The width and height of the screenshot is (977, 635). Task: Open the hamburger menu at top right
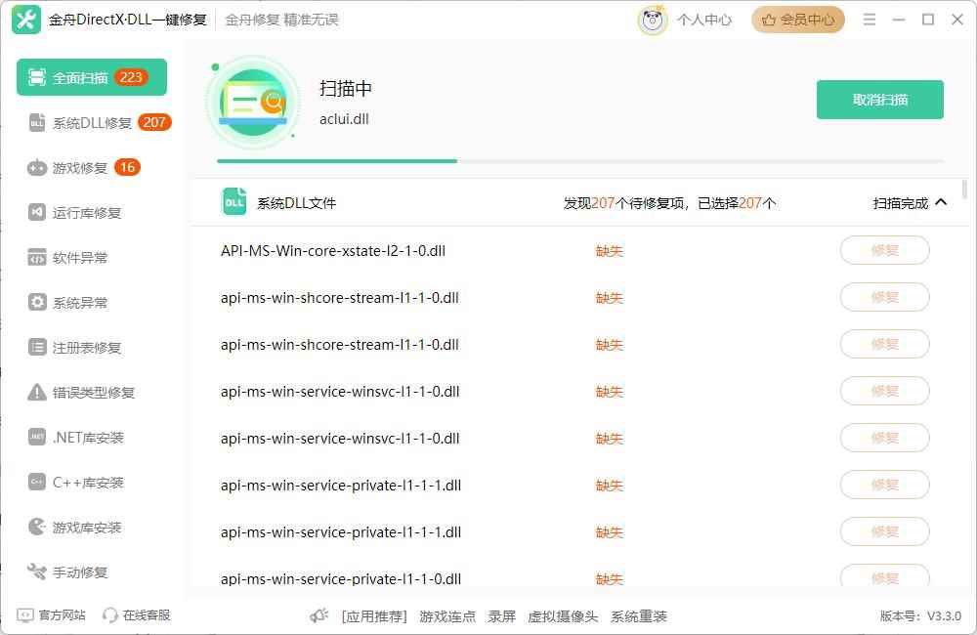pos(869,19)
